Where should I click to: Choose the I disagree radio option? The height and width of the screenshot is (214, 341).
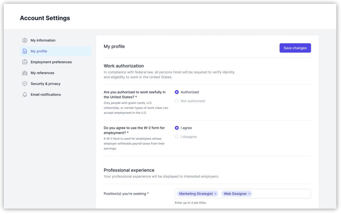coord(177,137)
